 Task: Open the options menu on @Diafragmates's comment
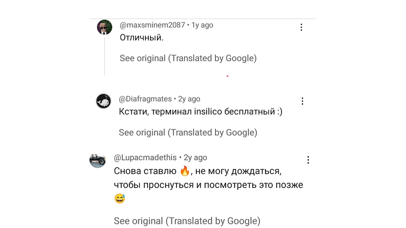pos(302,101)
